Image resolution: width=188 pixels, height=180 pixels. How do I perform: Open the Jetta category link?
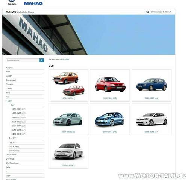(8, 167)
